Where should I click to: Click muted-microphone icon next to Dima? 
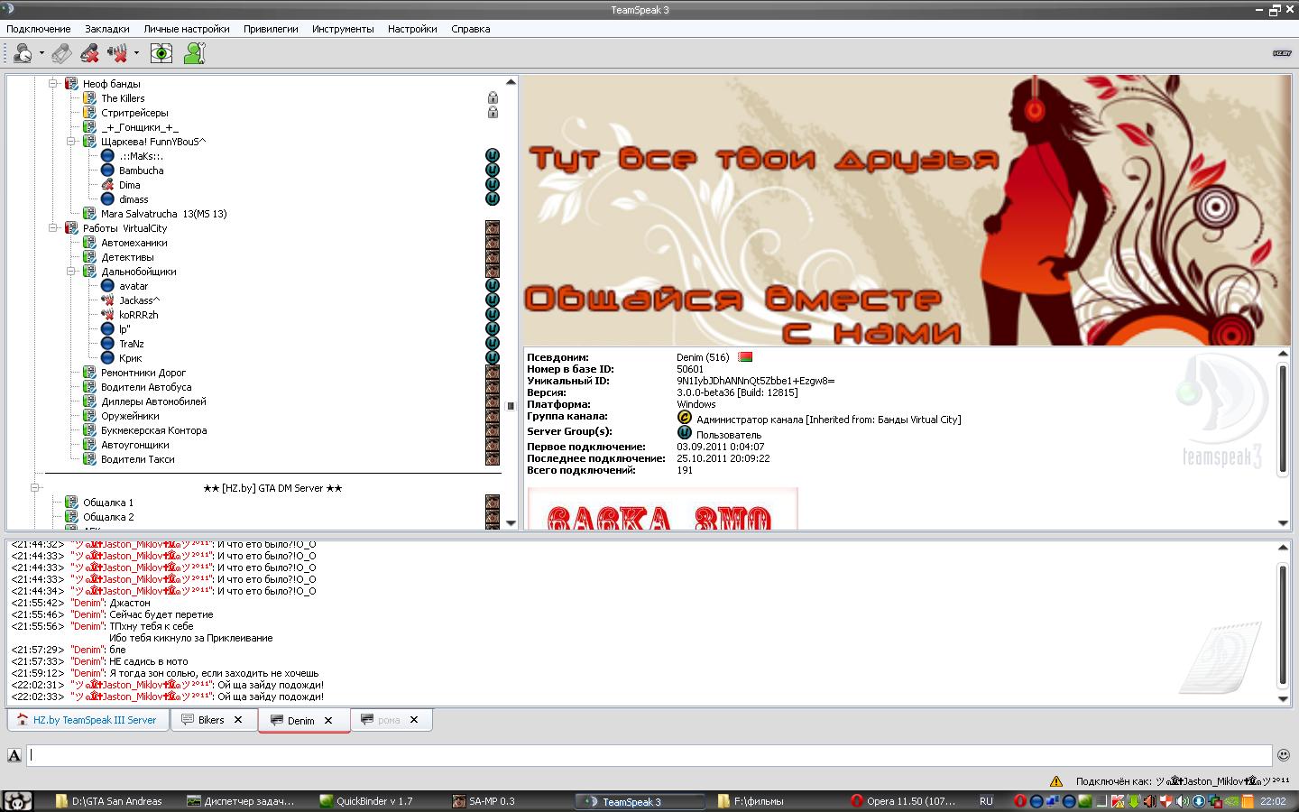click(x=107, y=185)
